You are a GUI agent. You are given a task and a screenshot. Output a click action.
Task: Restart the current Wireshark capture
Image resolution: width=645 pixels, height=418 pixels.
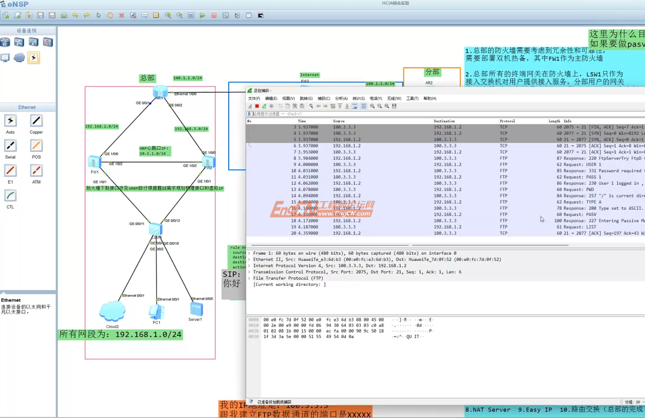coord(264,106)
